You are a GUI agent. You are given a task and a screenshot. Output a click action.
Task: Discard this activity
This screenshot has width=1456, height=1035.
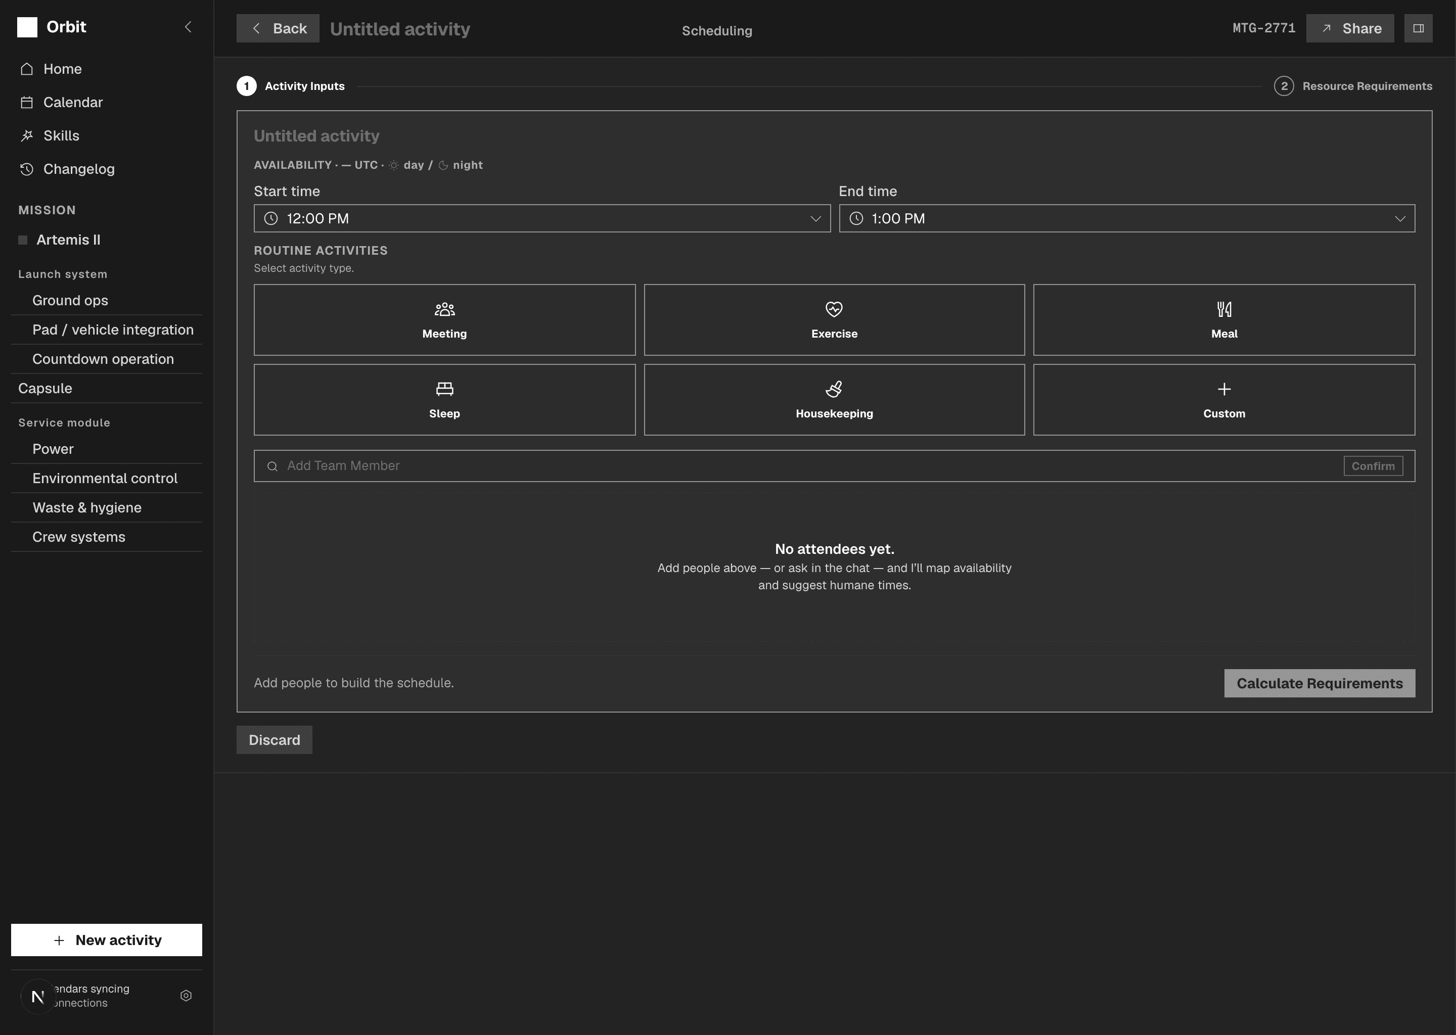pos(274,740)
